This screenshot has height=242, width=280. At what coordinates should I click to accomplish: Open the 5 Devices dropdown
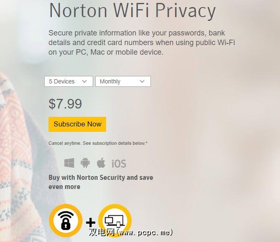coord(69,81)
